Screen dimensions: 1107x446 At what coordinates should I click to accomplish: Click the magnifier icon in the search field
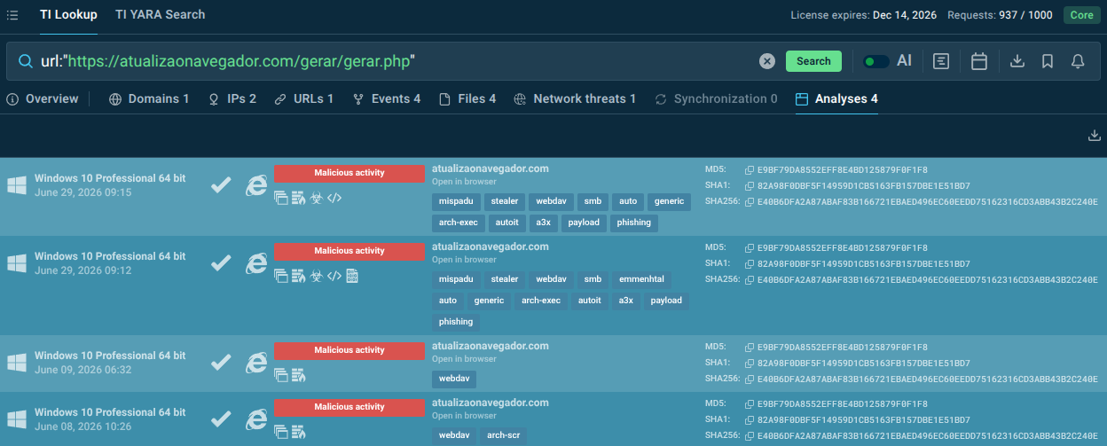[x=25, y=61]
